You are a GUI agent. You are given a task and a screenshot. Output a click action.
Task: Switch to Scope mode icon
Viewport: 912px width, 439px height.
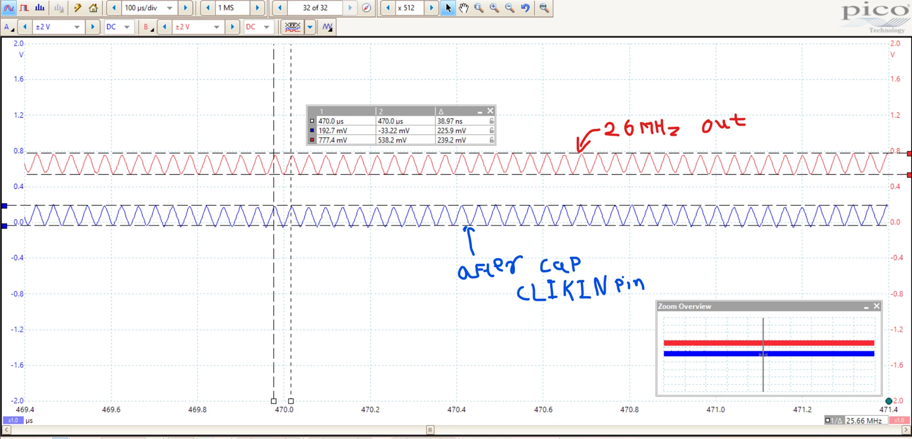point(9,8)
